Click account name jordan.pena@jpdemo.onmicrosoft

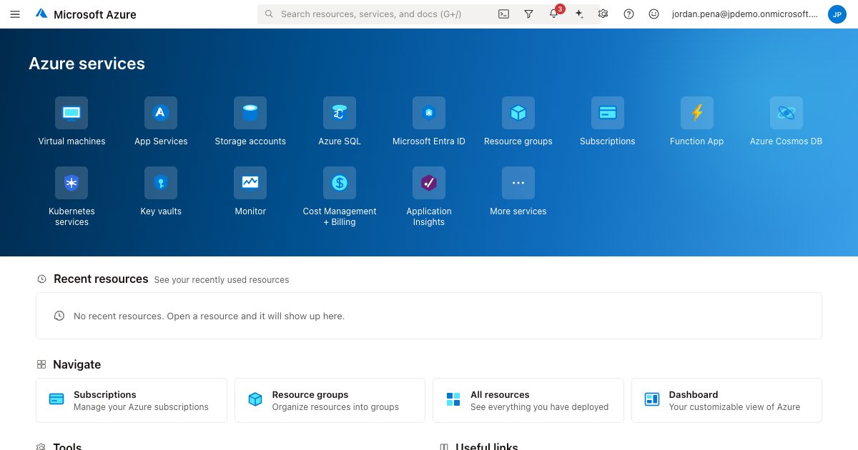coord(744,14)
